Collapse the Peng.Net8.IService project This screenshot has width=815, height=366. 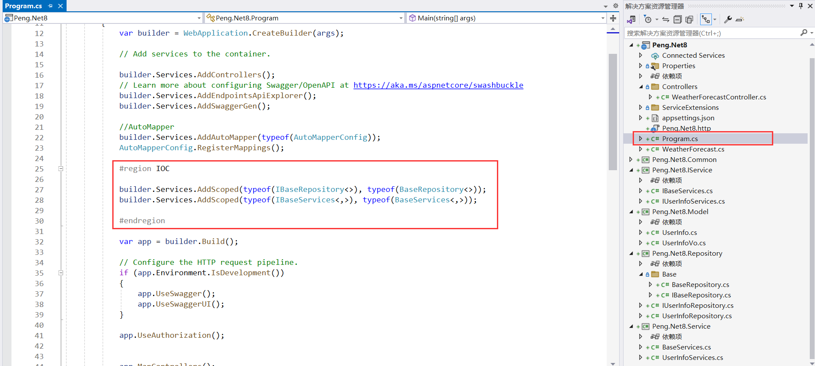(631, 170)
